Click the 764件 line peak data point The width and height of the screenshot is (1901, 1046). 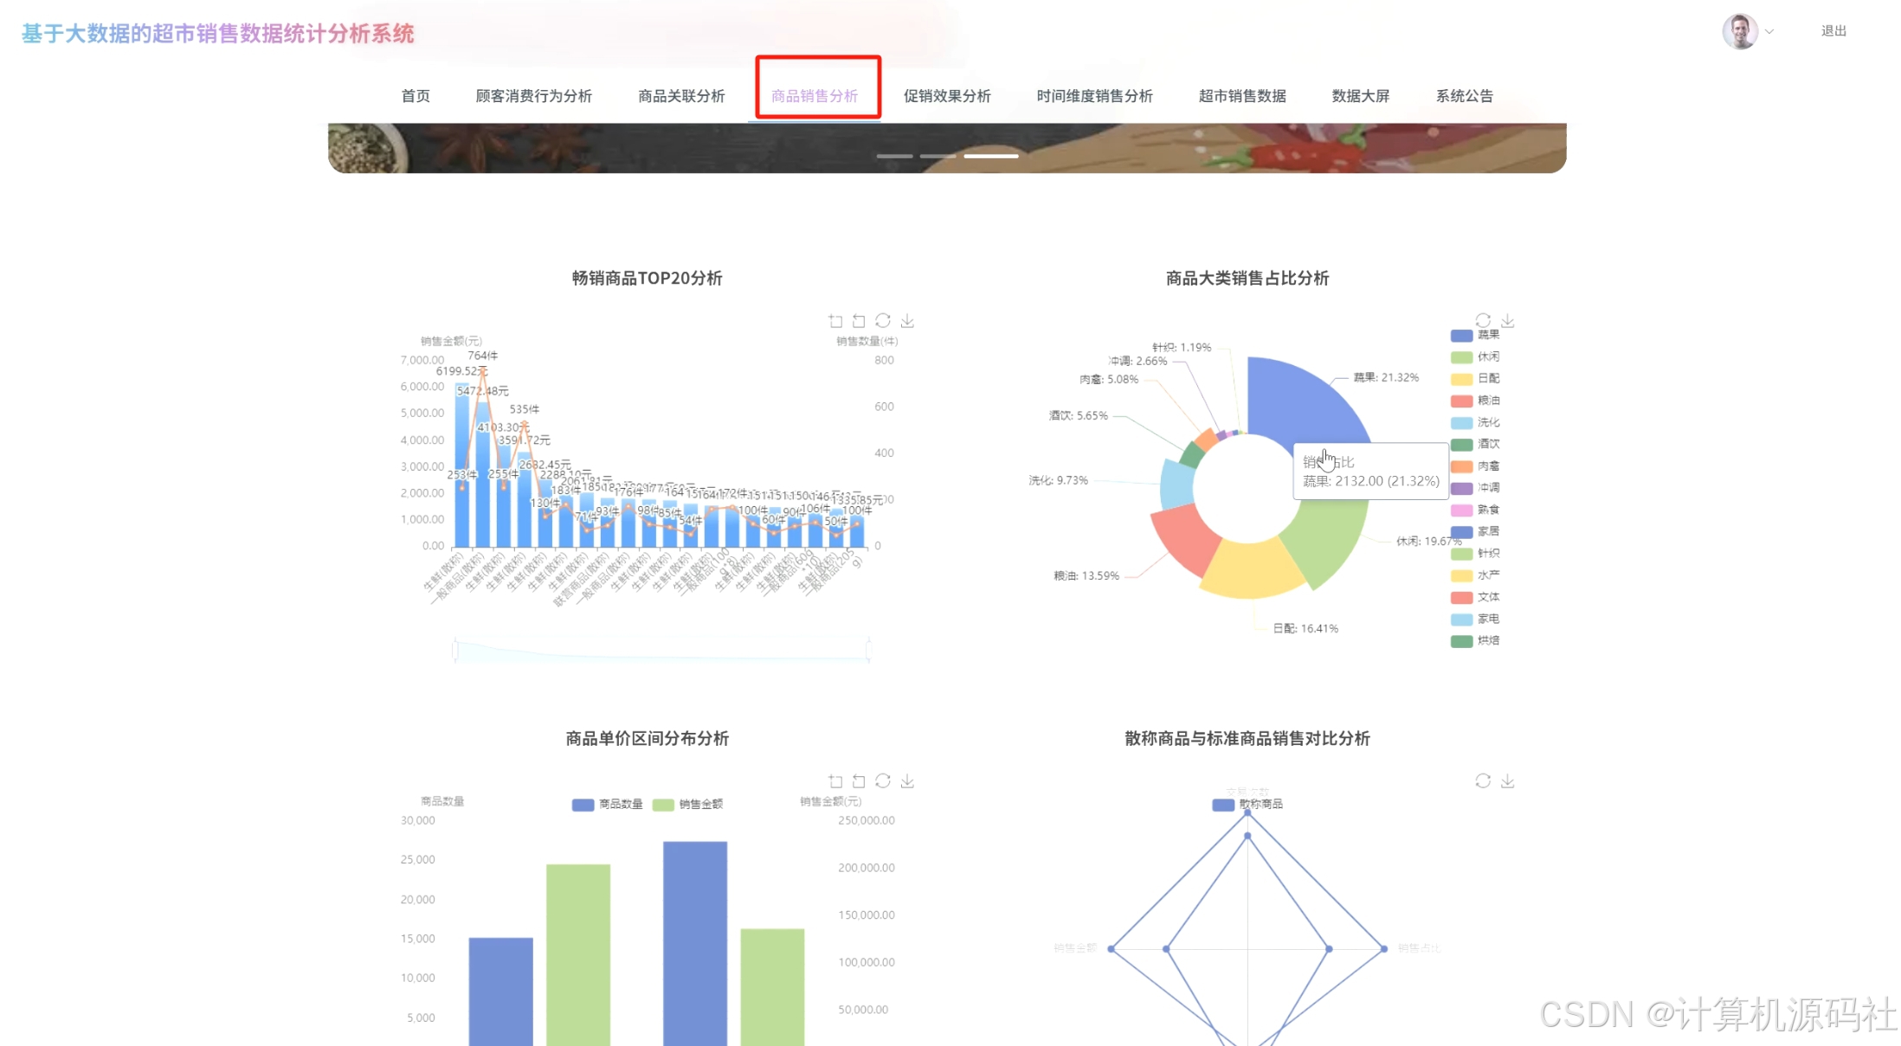point(483,369)
